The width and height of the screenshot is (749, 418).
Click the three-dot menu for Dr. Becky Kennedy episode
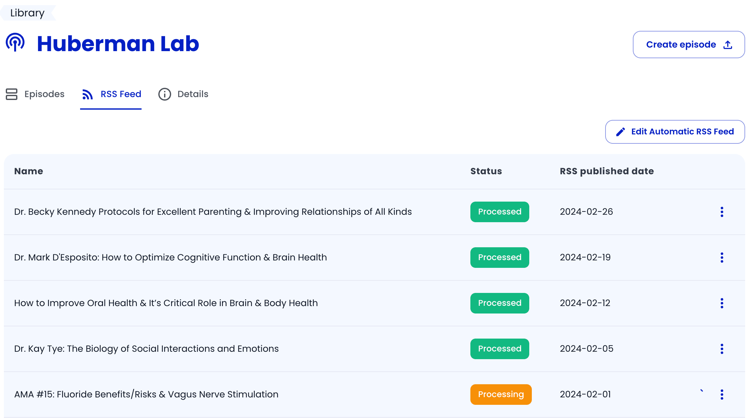(722, 211)
